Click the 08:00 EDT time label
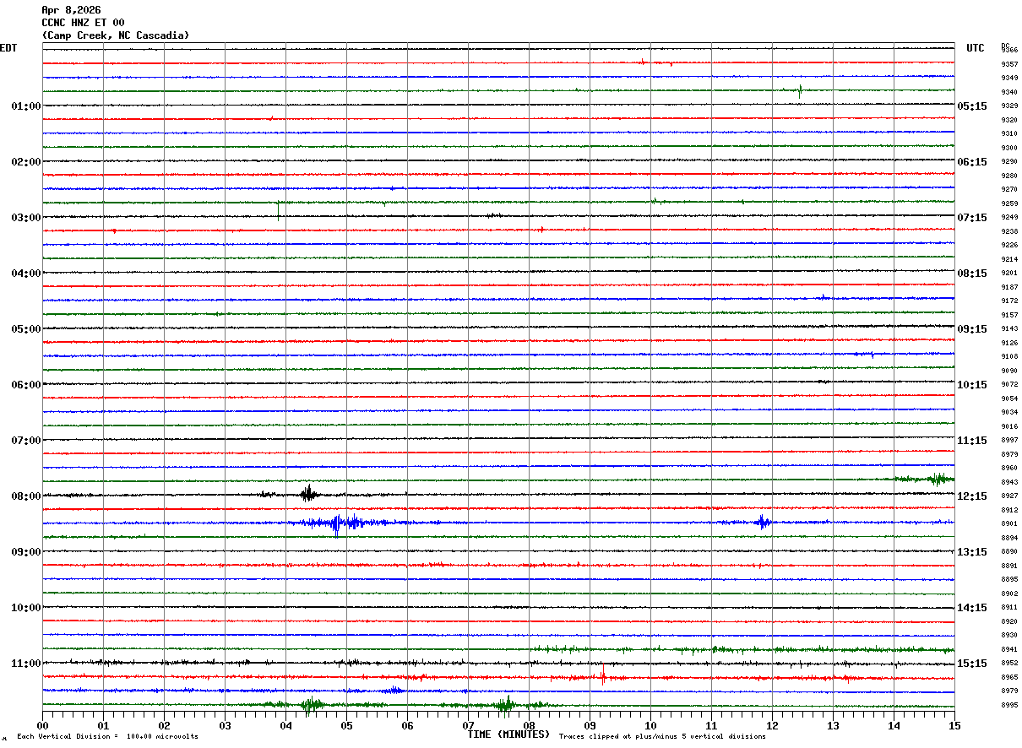This screenshot has height=748, width=1022. [26, 496]
